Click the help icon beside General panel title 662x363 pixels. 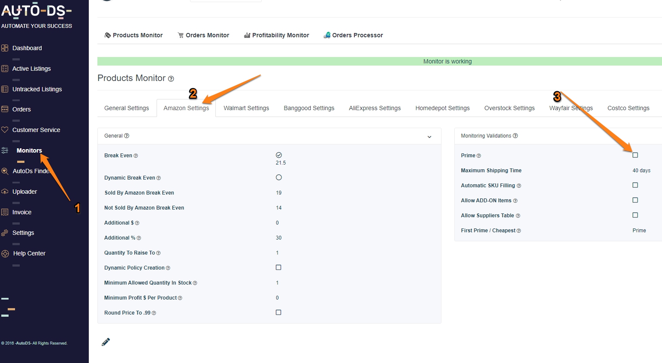pyautogui.click(x=127, y=136)
